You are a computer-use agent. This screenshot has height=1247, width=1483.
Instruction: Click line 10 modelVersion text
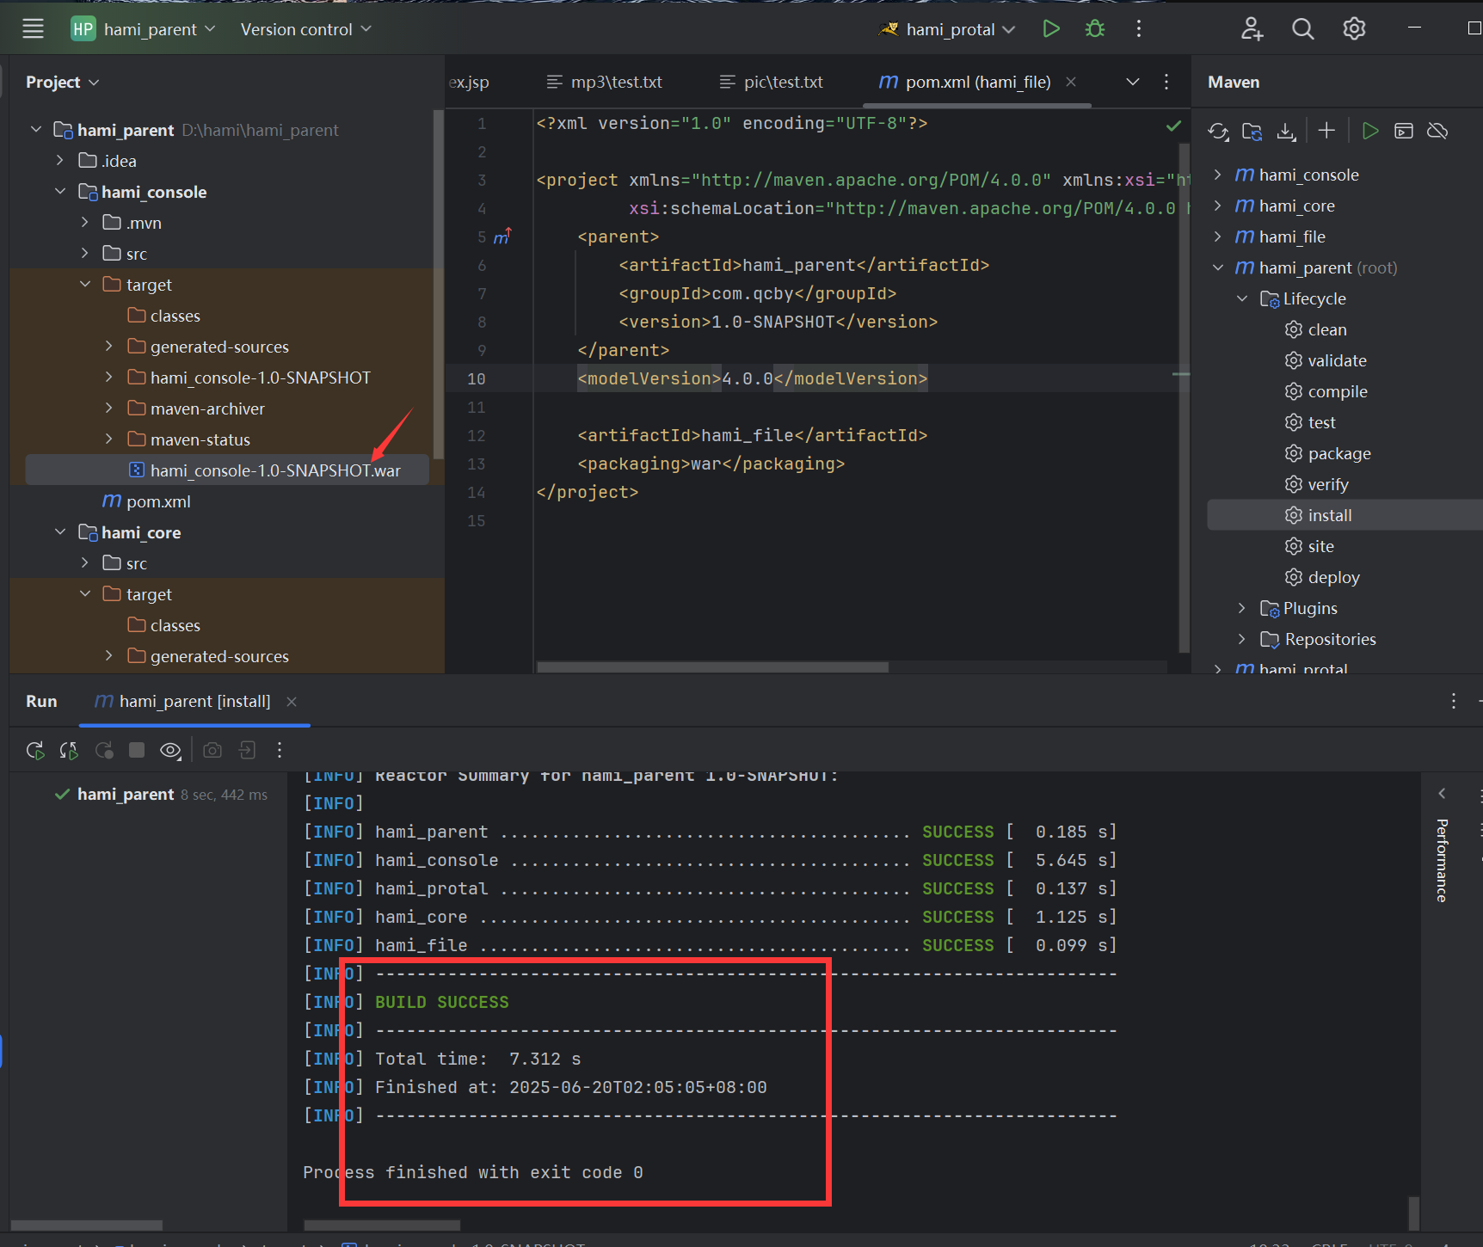coord(753,378)
